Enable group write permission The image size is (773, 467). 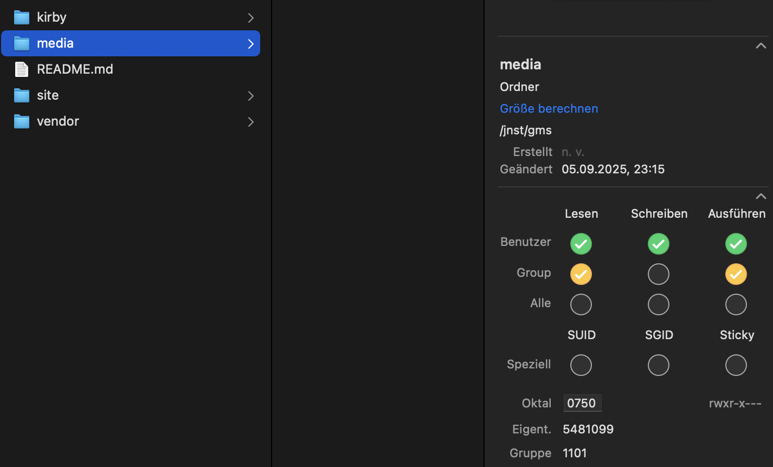click(x=659, y=274)
